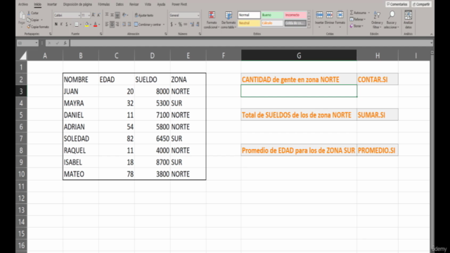Toggle bold N formatting
450x253 pixels.
[56, 25]
